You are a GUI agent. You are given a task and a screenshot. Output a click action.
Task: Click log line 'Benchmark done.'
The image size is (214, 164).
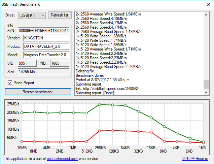pos(90,75)
